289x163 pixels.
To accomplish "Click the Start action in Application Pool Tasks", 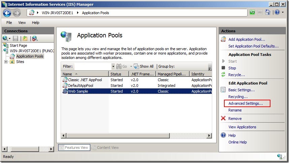I will (232, 61).
